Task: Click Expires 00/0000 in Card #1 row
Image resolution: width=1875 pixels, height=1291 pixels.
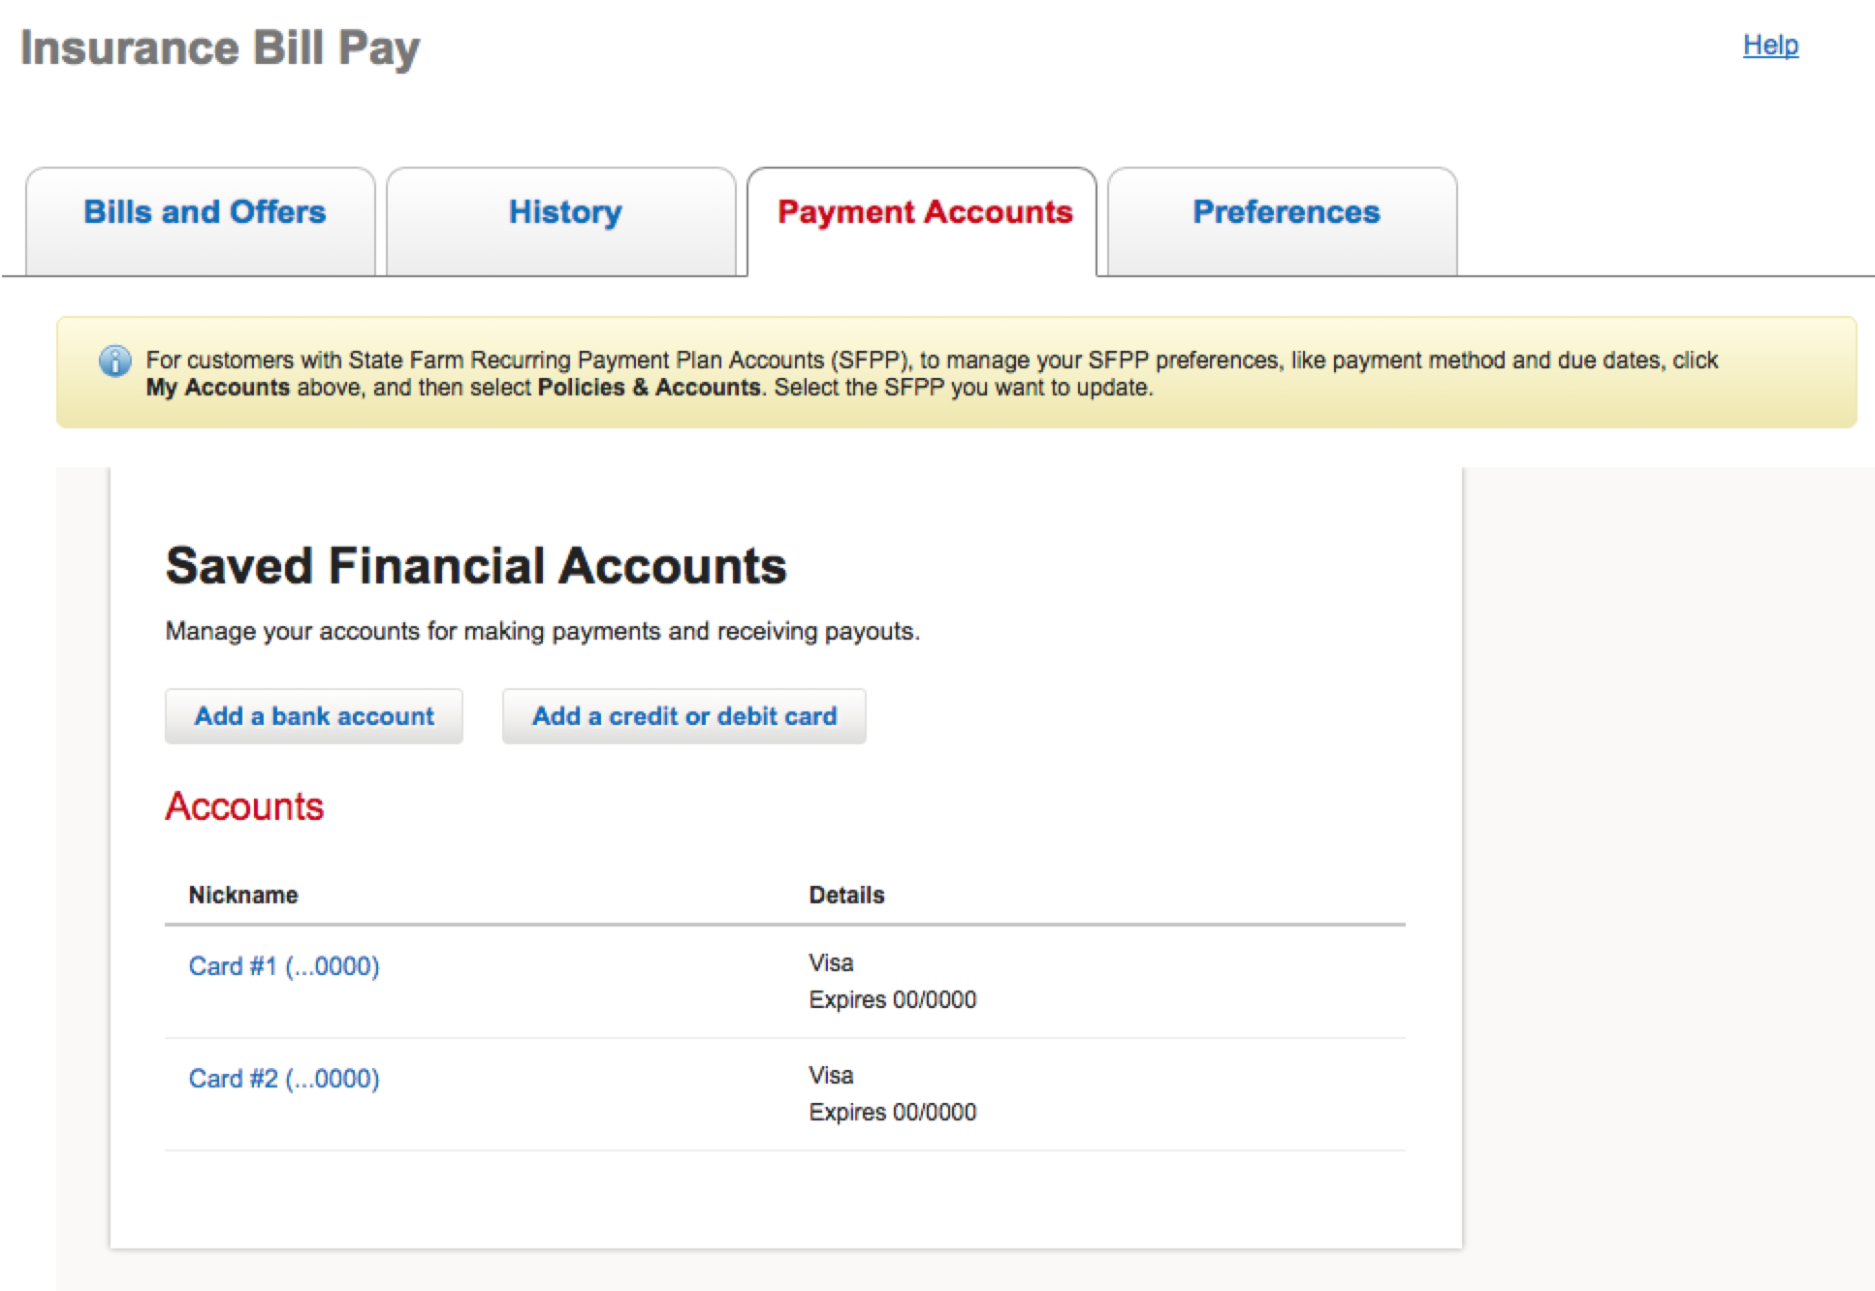Action: [893, 999]
